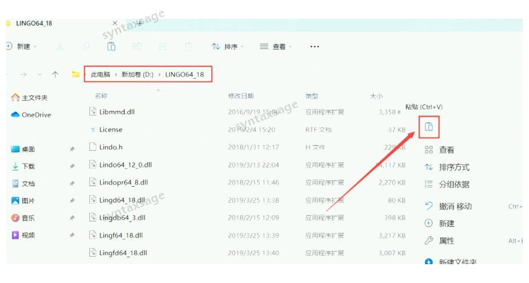Click the rename icon in toolbar

coord(137,46)
